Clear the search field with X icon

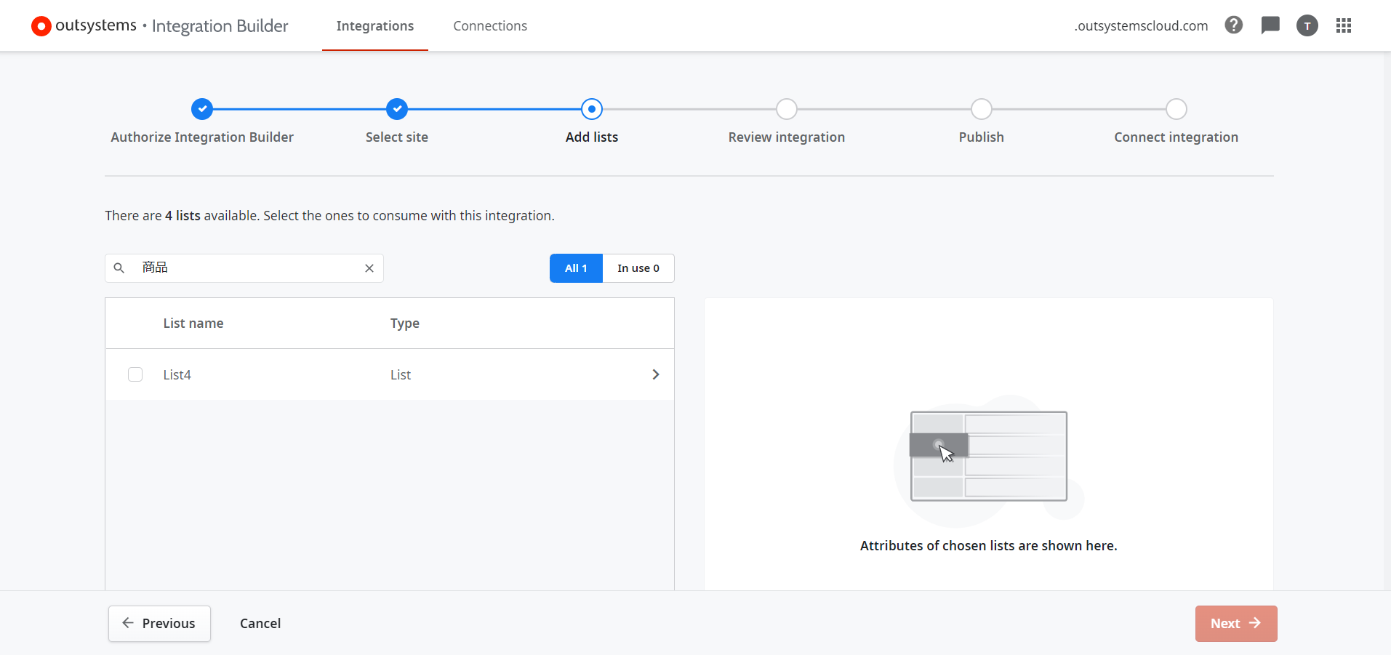(369, 268)
